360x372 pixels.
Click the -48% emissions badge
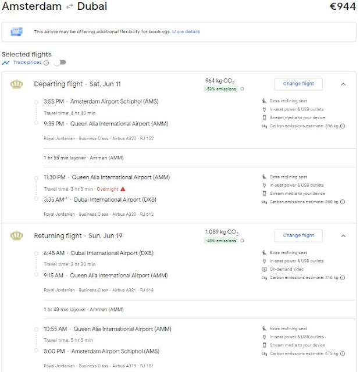220,241
